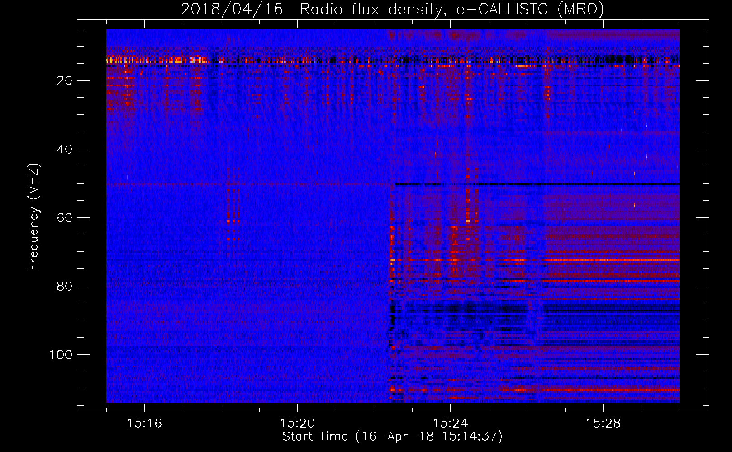732x452 pixels.
Task: Click the 15:28 time tick label
Action: click(x=603, y=423)
